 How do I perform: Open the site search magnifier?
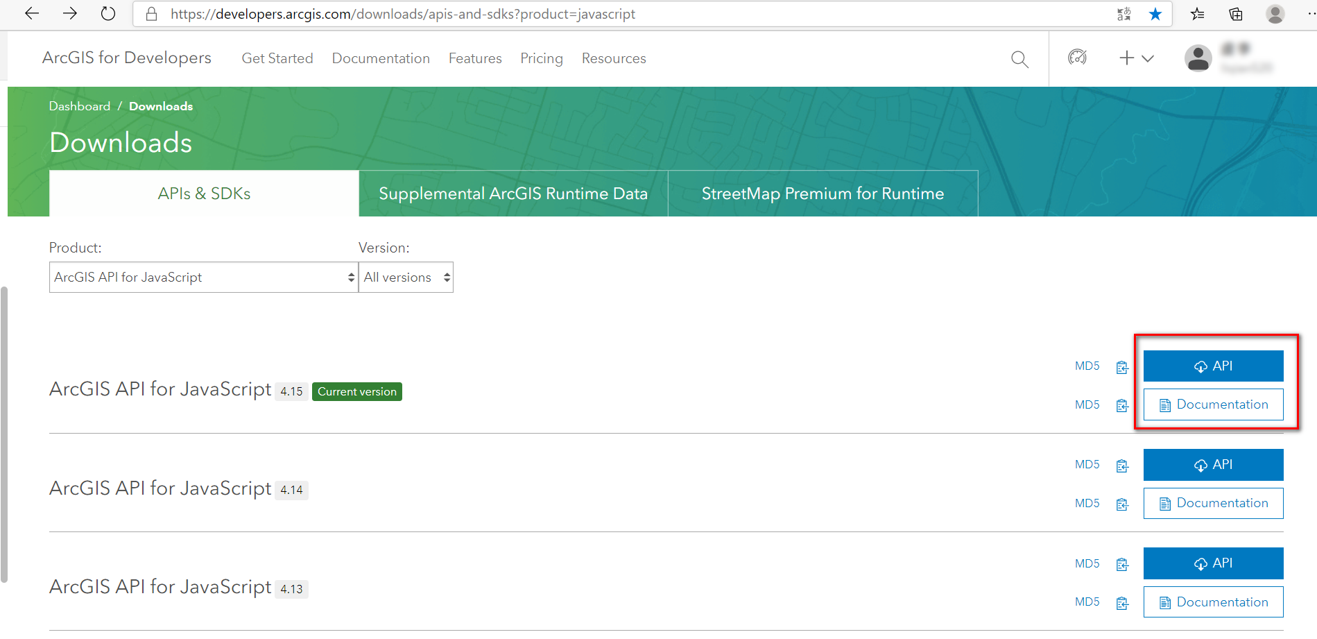coord(1019,59)
